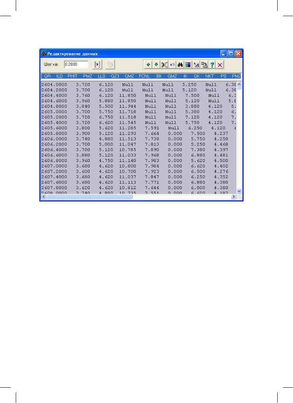This screenshot has height=403, width=293.
Task: Click the cell with value 11.113
Action: 127,182
